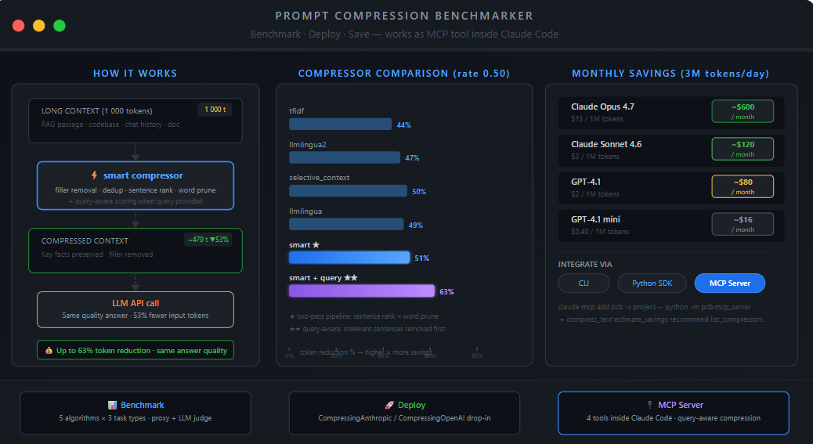The height and width of the screenshot is (444, 813).
Task: Click the INTEGRATE VIA label
Action: (x=585, y=264)
